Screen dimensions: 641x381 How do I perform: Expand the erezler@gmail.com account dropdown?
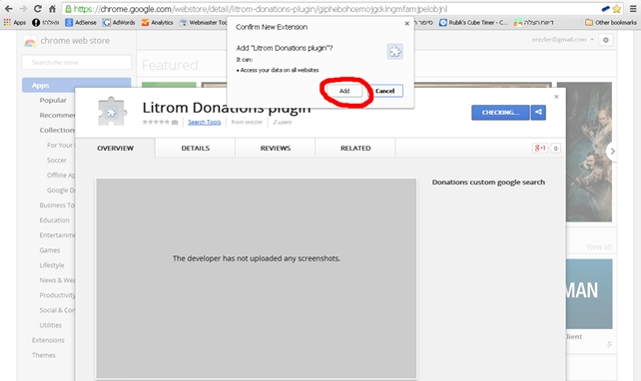click(563, 40)
